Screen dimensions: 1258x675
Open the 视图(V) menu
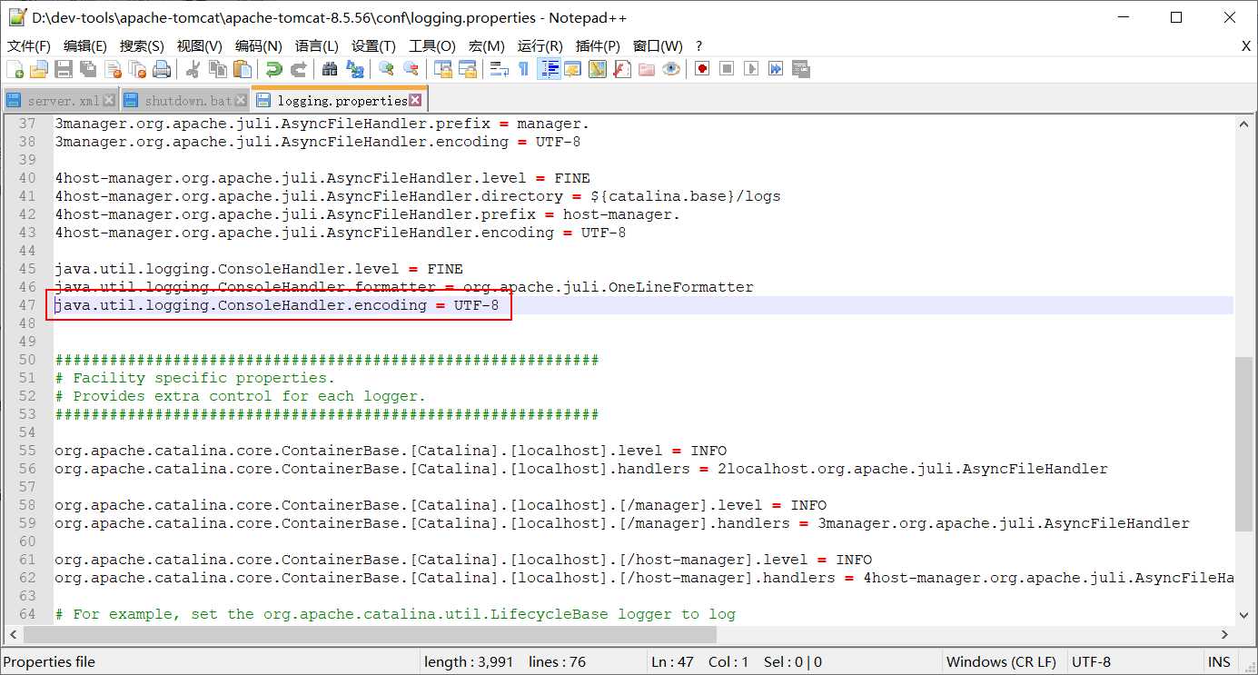[200, 46]
